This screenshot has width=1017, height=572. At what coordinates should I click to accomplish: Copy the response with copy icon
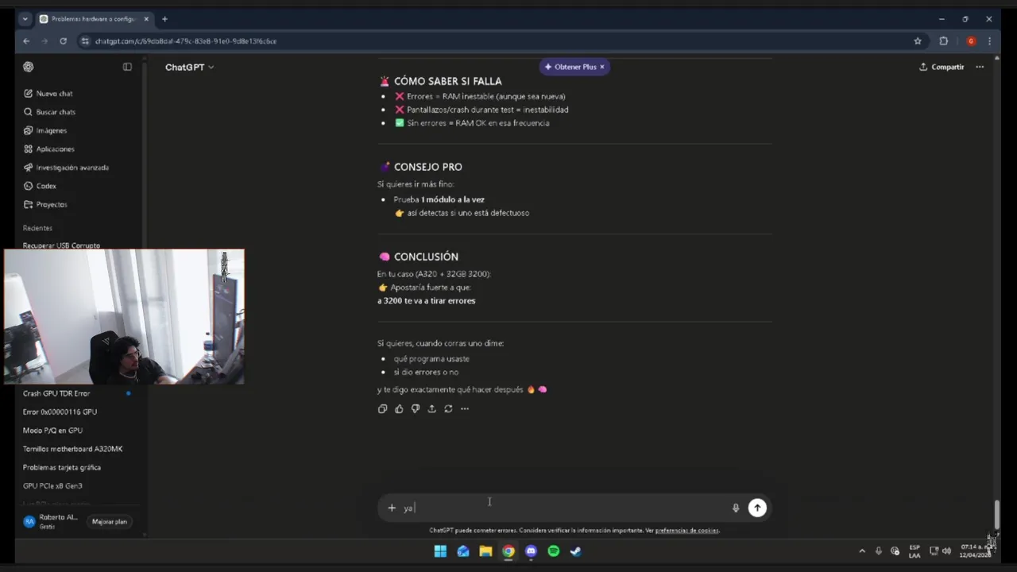point(382,409)
